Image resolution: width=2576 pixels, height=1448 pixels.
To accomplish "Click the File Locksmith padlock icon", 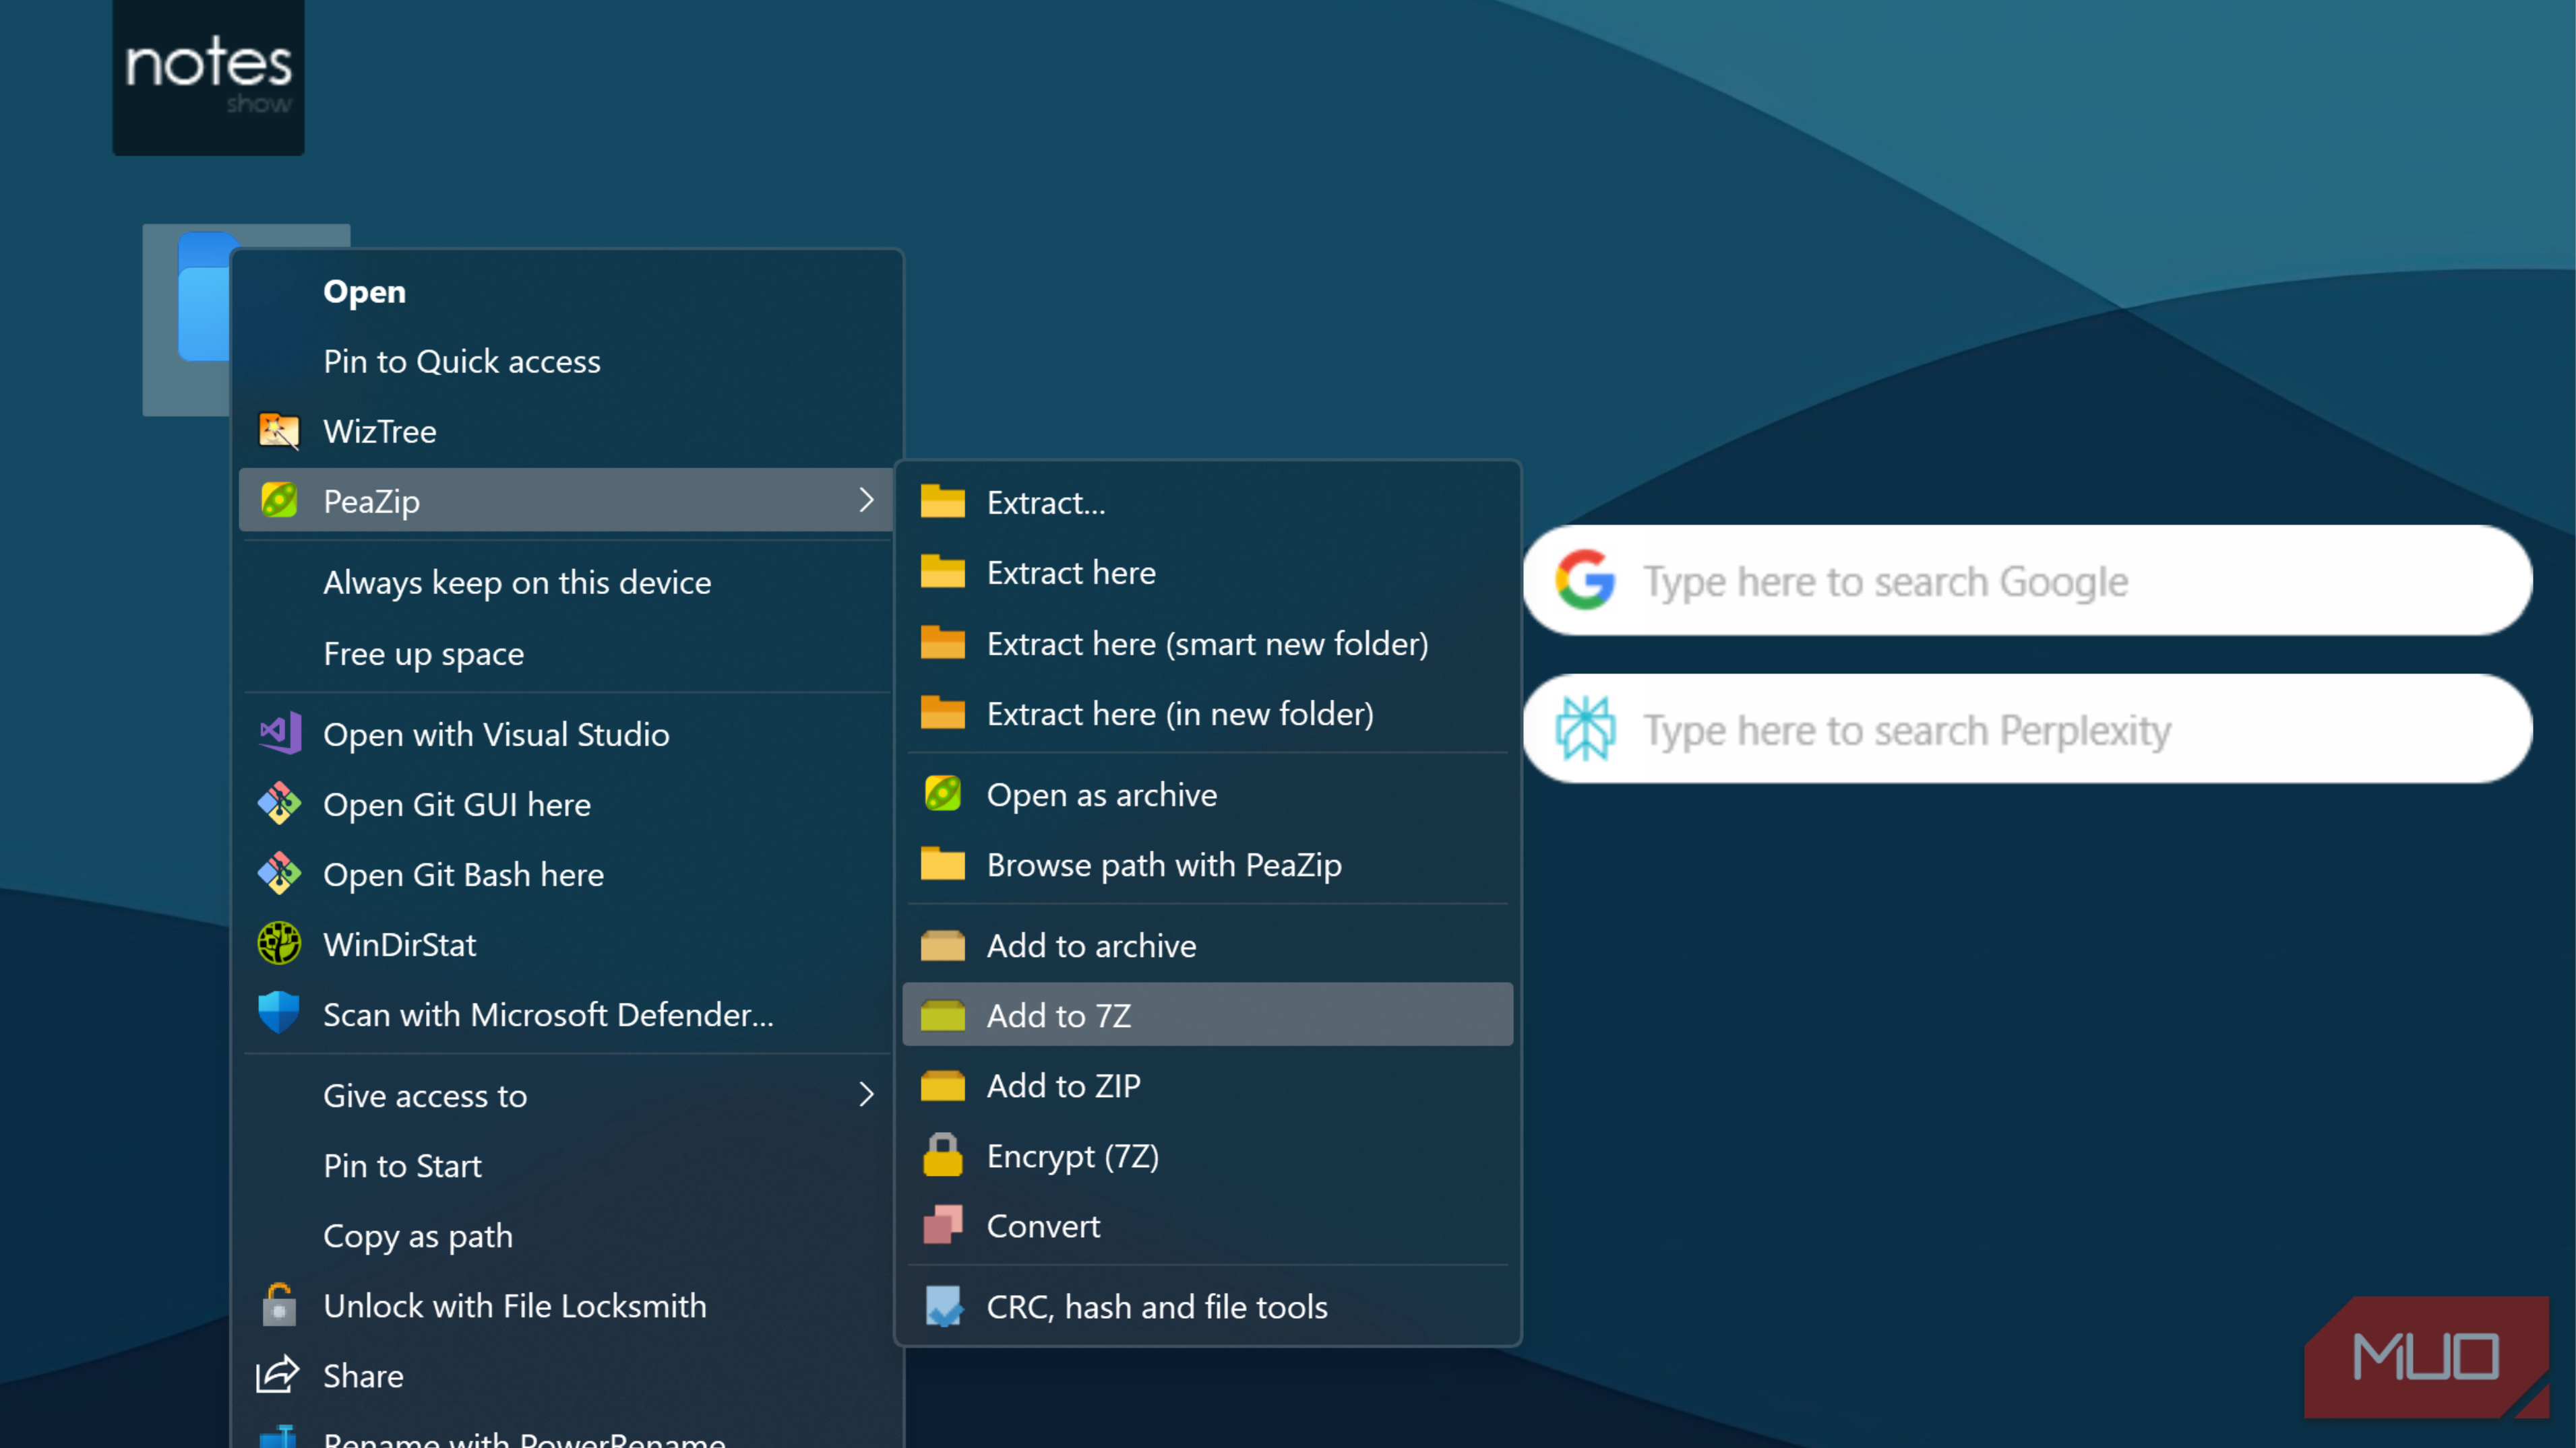I will tap(279, 1305).
